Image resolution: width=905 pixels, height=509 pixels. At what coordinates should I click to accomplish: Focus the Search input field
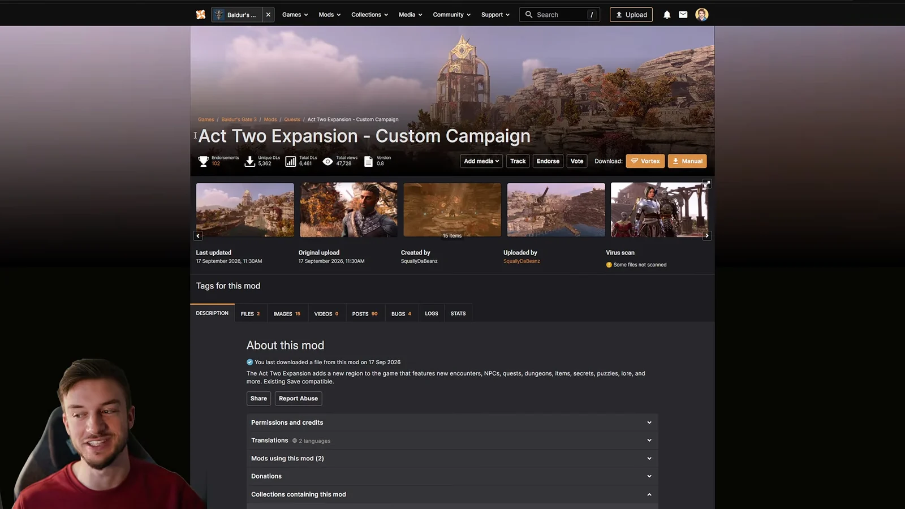[561, 15]
